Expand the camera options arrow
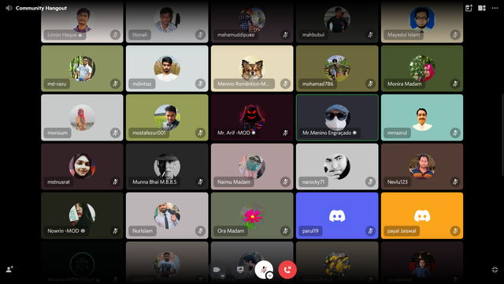 pyautogui.click(x=222, y=276)
